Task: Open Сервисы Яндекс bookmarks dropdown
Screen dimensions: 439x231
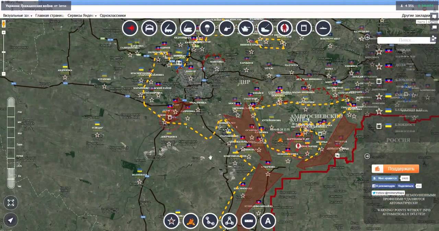Action: (82, 15)
